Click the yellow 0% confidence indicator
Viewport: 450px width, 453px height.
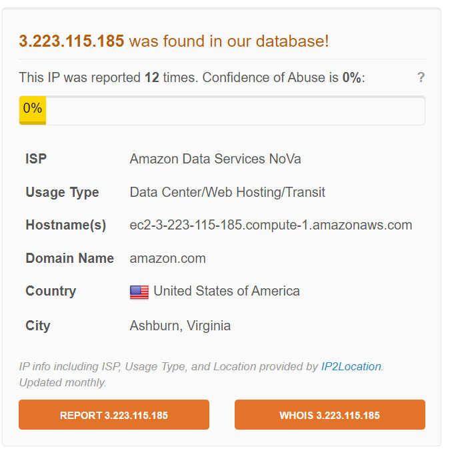coord(32,109)
